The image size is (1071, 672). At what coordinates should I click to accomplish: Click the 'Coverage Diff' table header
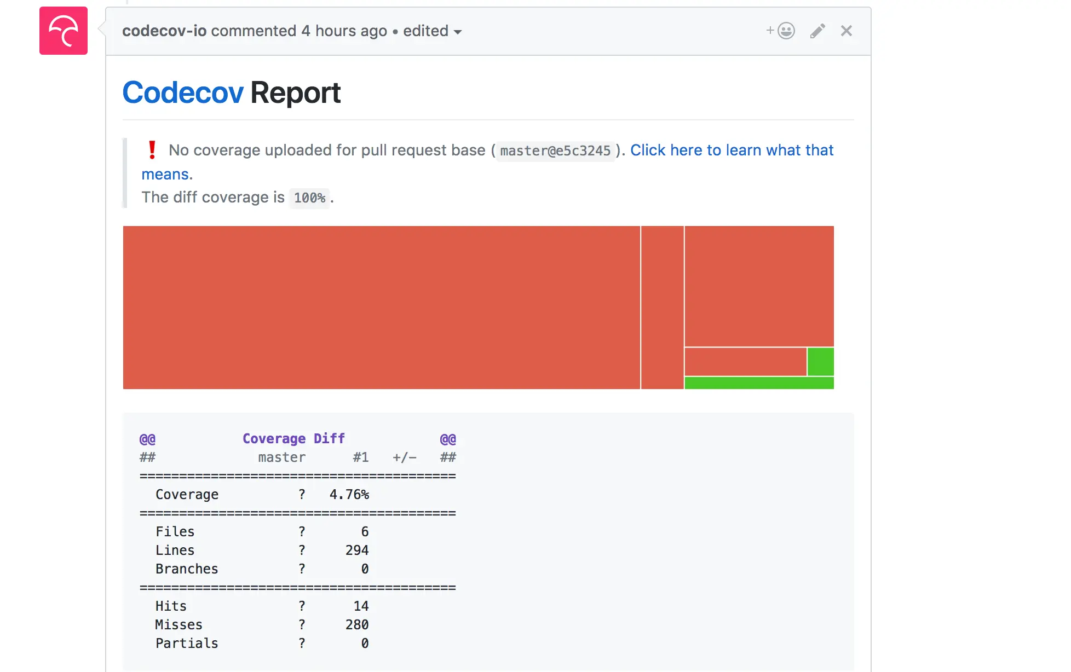click(x=293, y=439)
